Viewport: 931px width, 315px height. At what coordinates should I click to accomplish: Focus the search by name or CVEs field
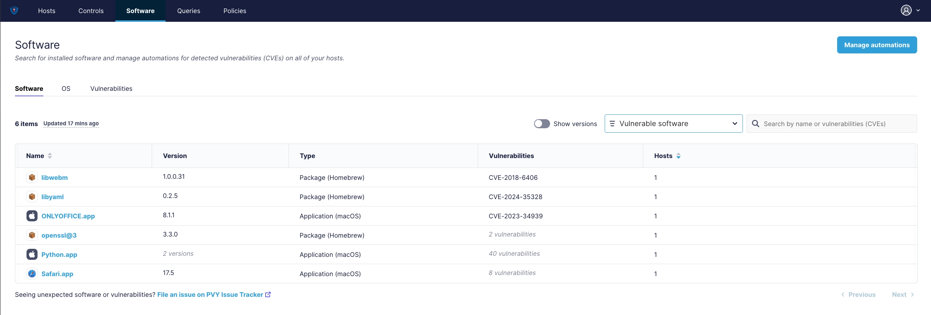[832, 124]
